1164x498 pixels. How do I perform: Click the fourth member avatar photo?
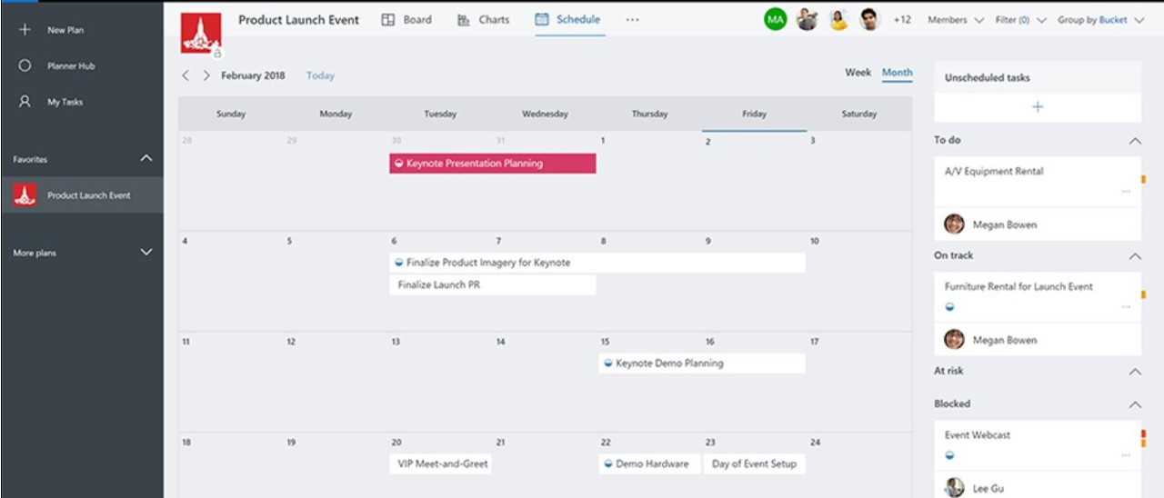tap(870, 19)
